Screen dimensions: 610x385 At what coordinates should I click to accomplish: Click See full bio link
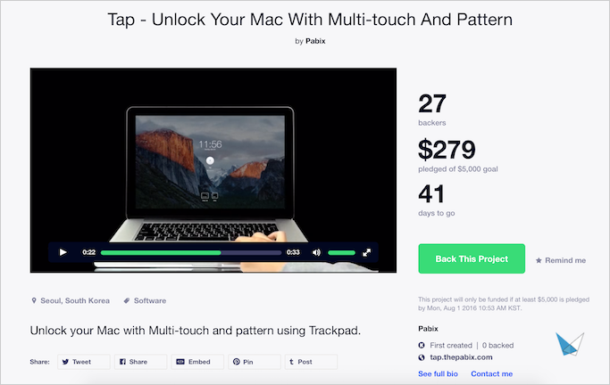[438, 373]
